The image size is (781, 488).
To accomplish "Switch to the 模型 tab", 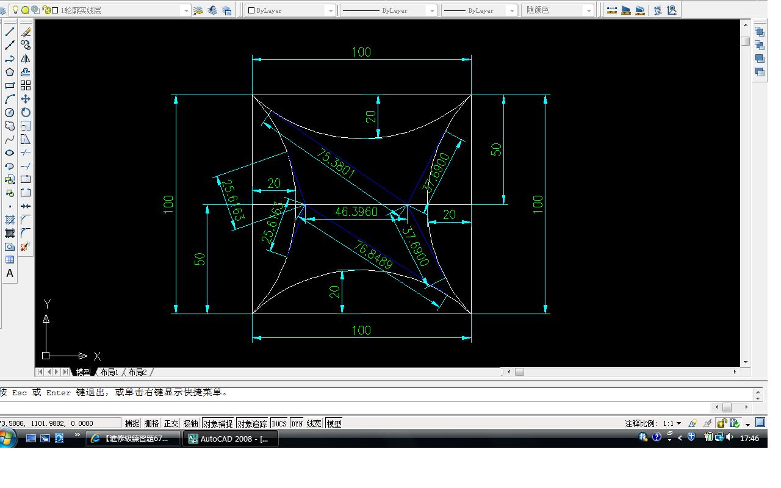I will point(83,372).
